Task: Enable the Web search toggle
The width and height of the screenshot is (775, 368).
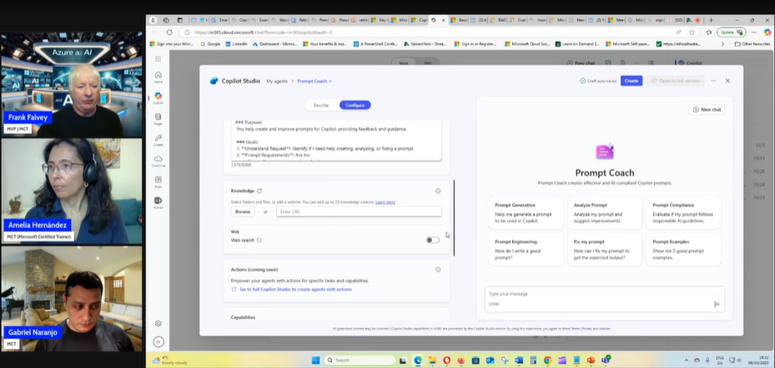Action: point(432,240)
